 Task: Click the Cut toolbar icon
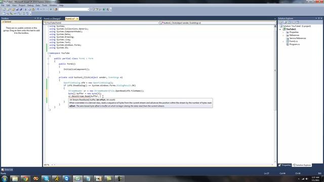[26, 9]
